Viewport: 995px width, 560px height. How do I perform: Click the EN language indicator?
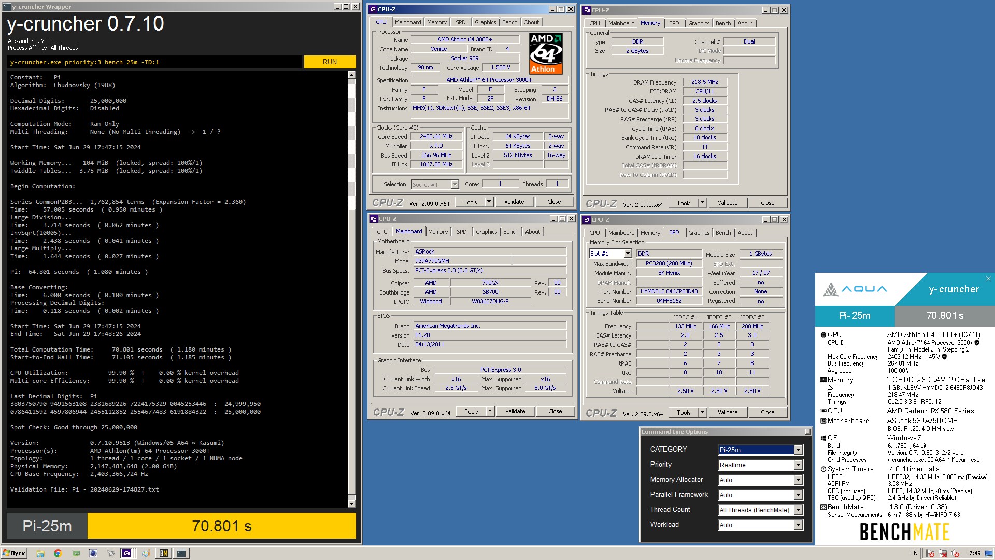914,553
